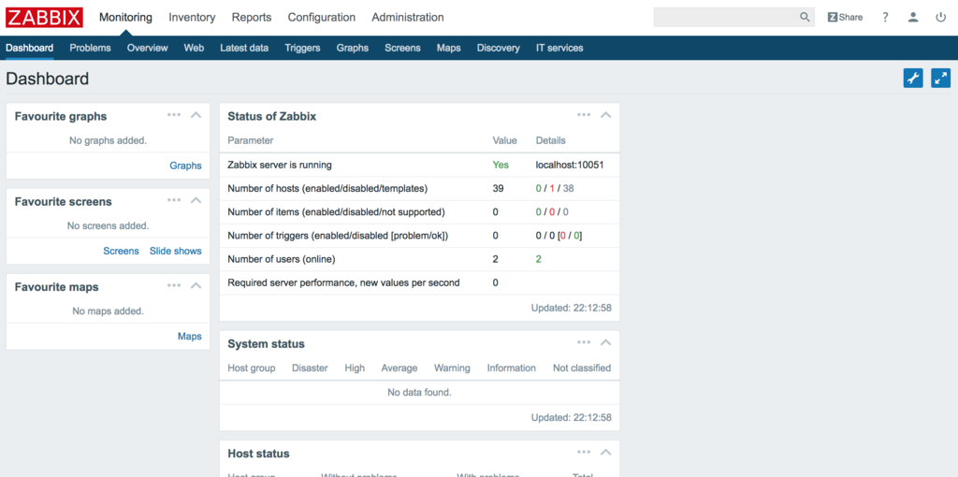This screenshot has height=477, width=958.
Task: Open the Configuration menu
Action: coord(322,18)
